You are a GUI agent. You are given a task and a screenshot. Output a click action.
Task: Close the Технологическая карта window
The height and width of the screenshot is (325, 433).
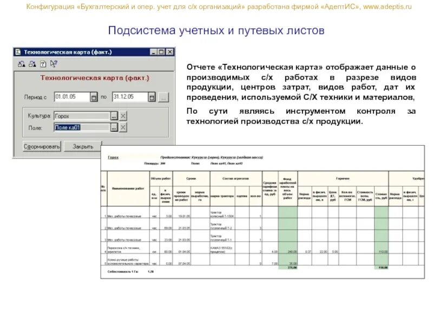(170, 52)
